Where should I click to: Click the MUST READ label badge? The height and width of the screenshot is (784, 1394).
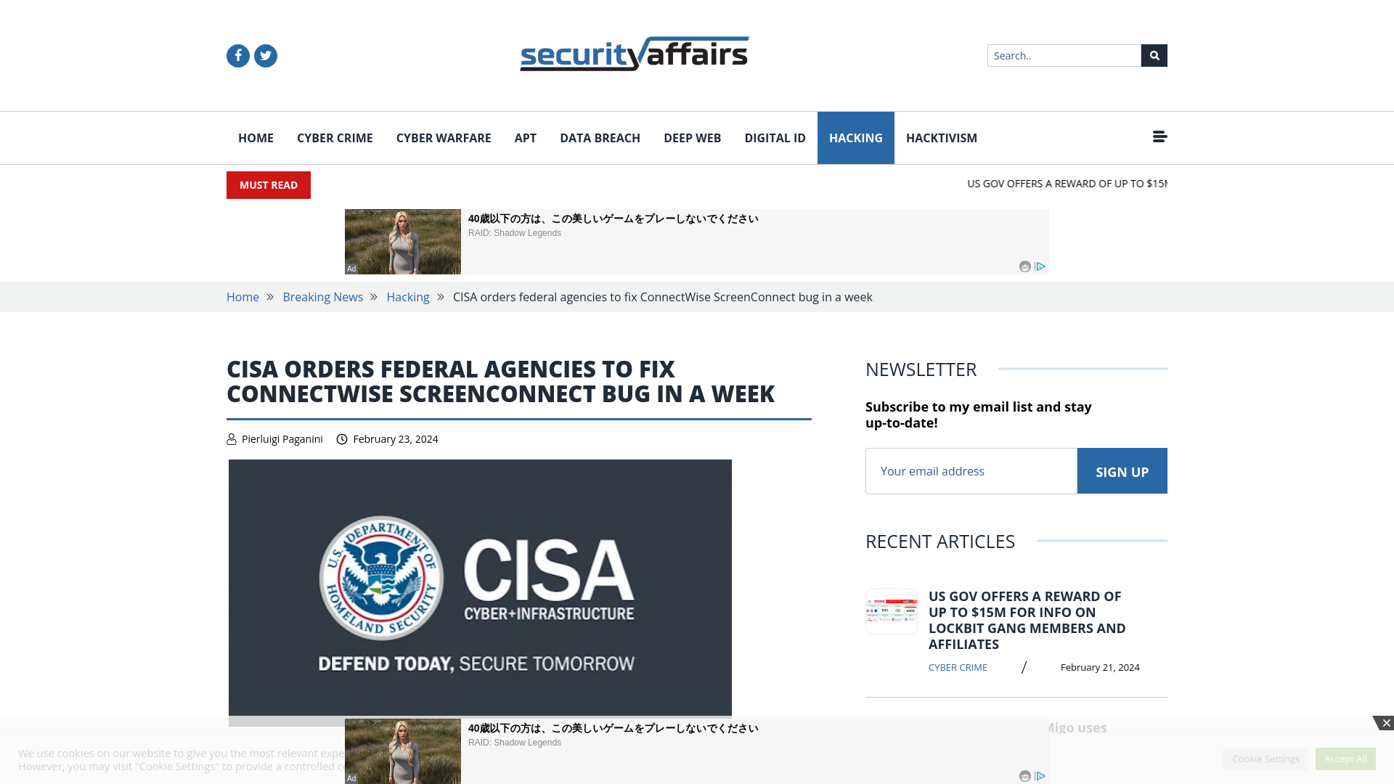click(268, 185)
